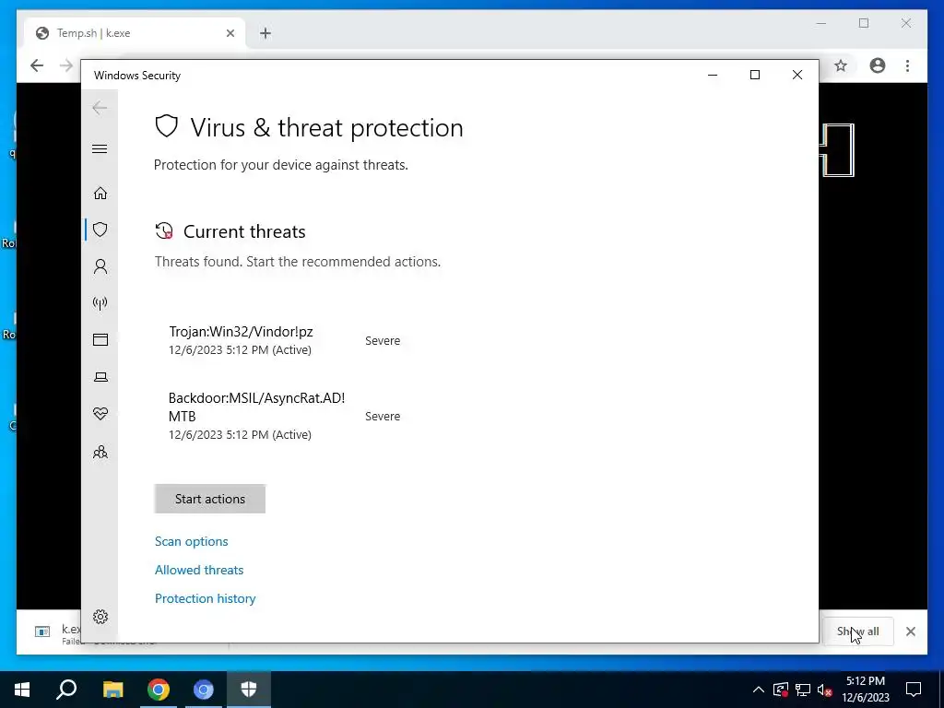Select Virus & threat protection shield icon
The width and height of the screenshot is (944, 708).
pyautogui.click(x=100, y=230)
